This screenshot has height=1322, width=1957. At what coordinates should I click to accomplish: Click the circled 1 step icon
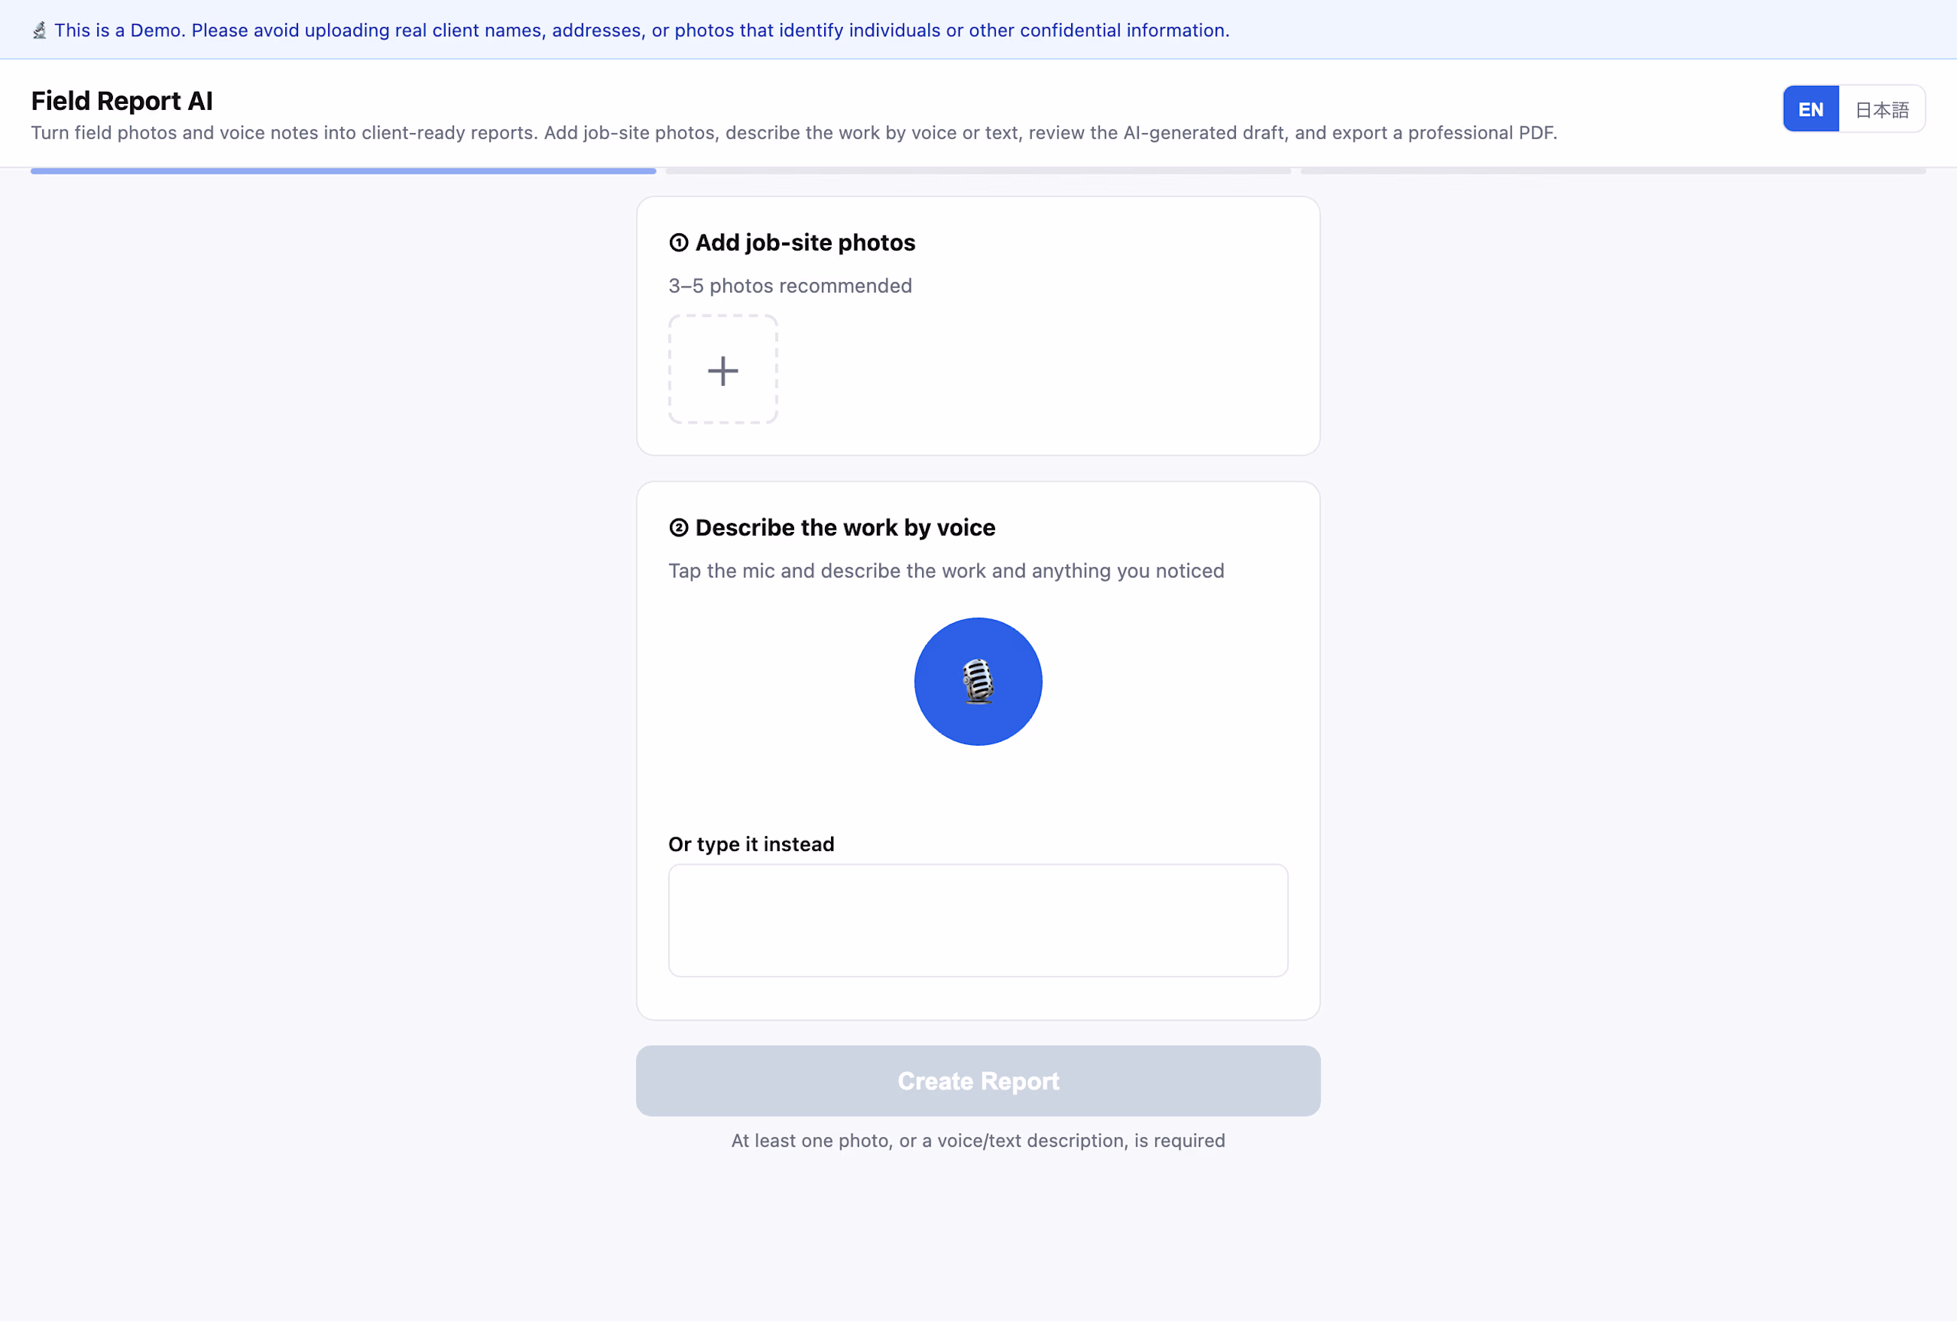[x=679, y=242]
